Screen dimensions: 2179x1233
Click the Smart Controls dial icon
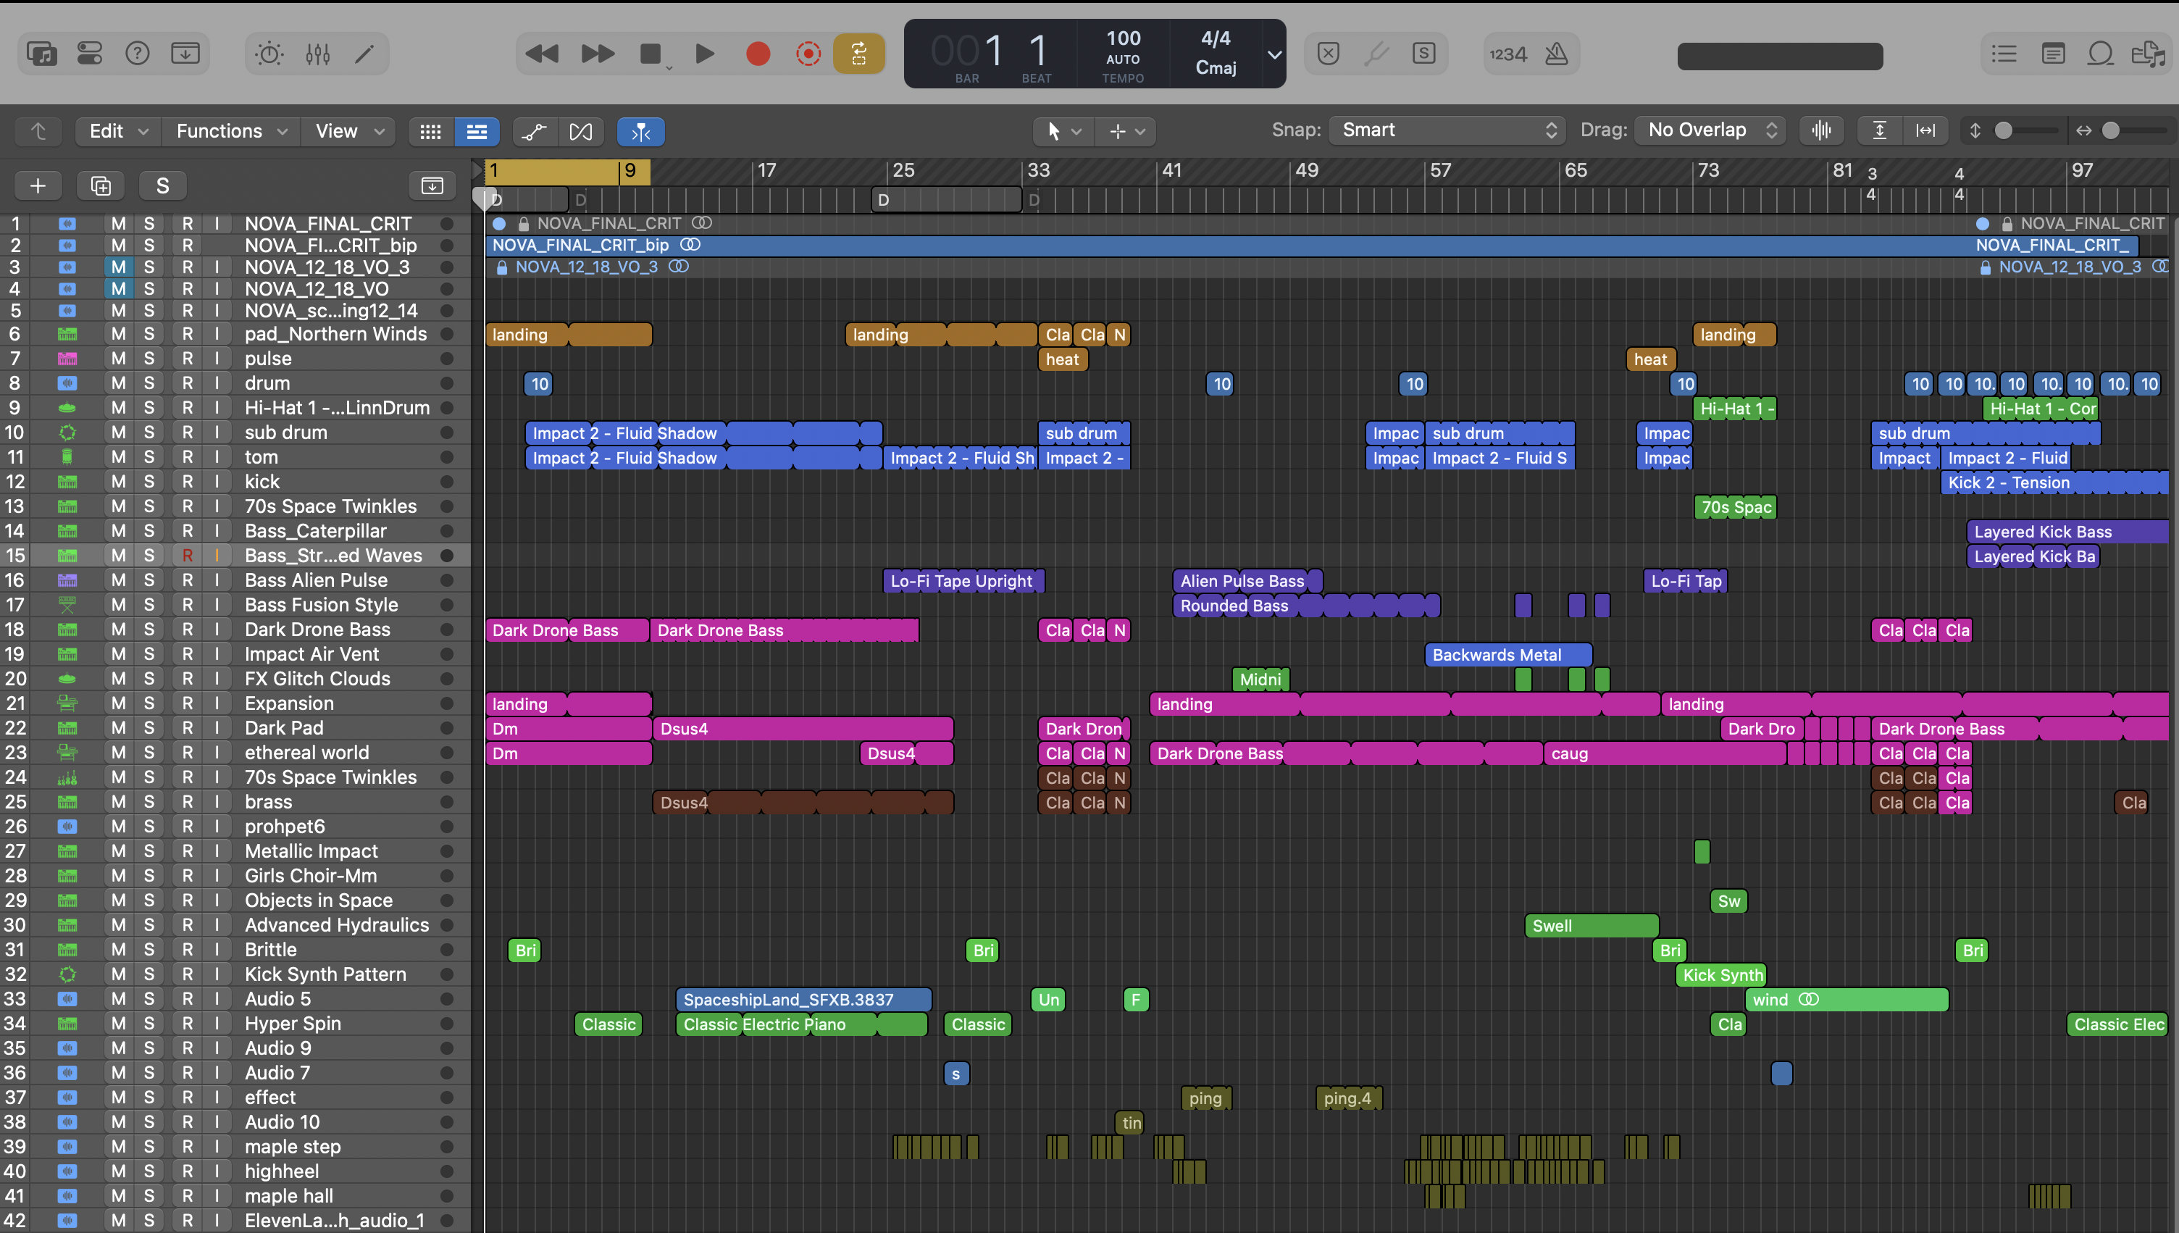click(269, 54)
